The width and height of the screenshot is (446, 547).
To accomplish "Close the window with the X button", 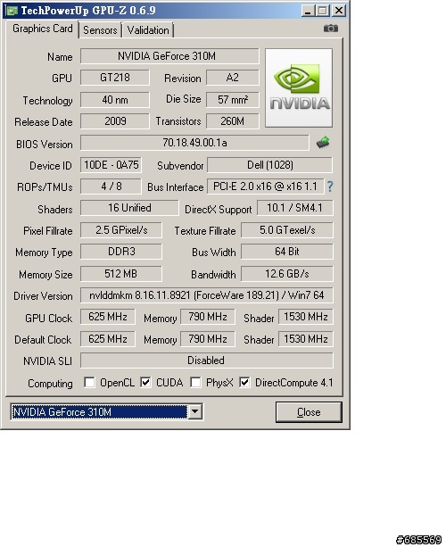I will (x=339, y=11).
